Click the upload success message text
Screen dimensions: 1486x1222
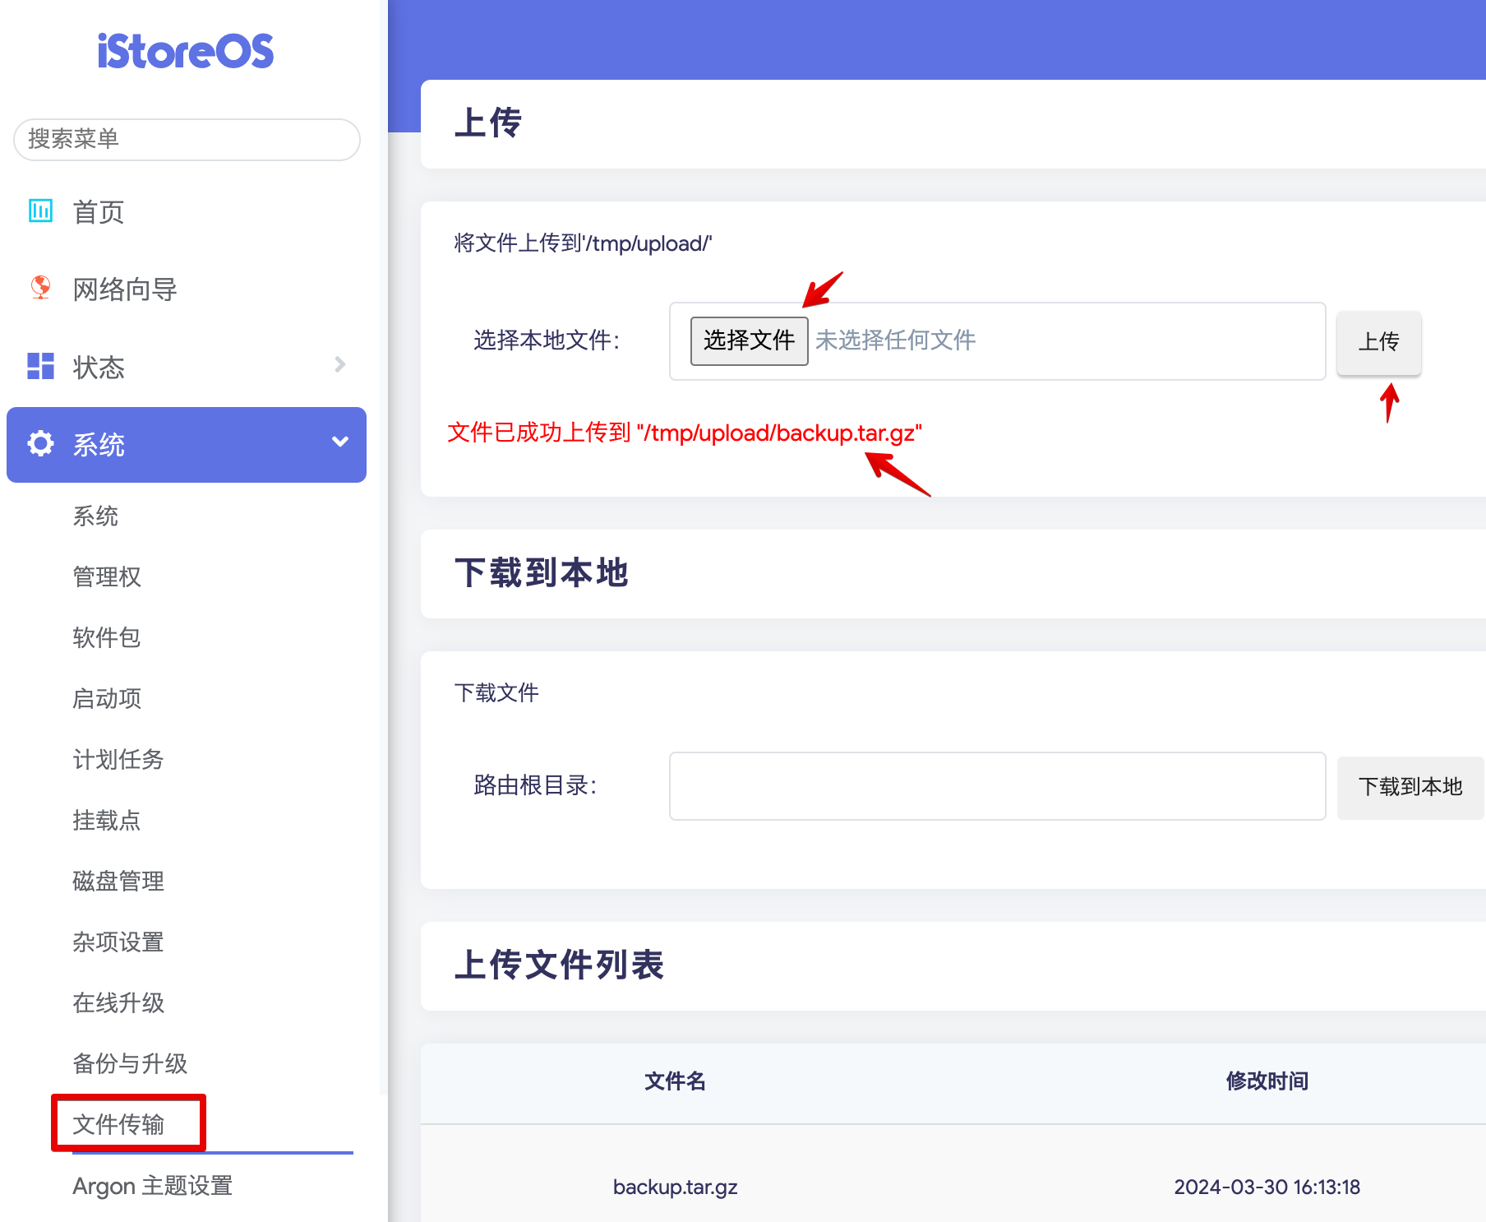685,433
